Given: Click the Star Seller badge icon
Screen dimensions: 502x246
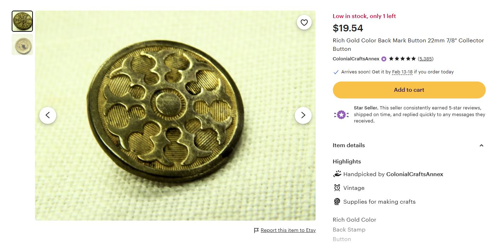Looking at the screenshot, I should click(x=341, y=115).
